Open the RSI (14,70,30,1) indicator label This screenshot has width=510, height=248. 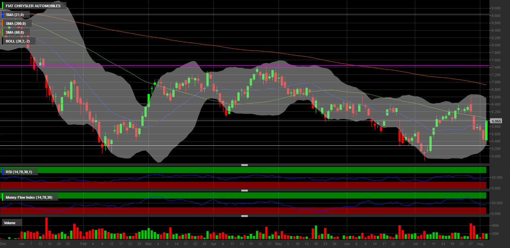click(20, 172)
